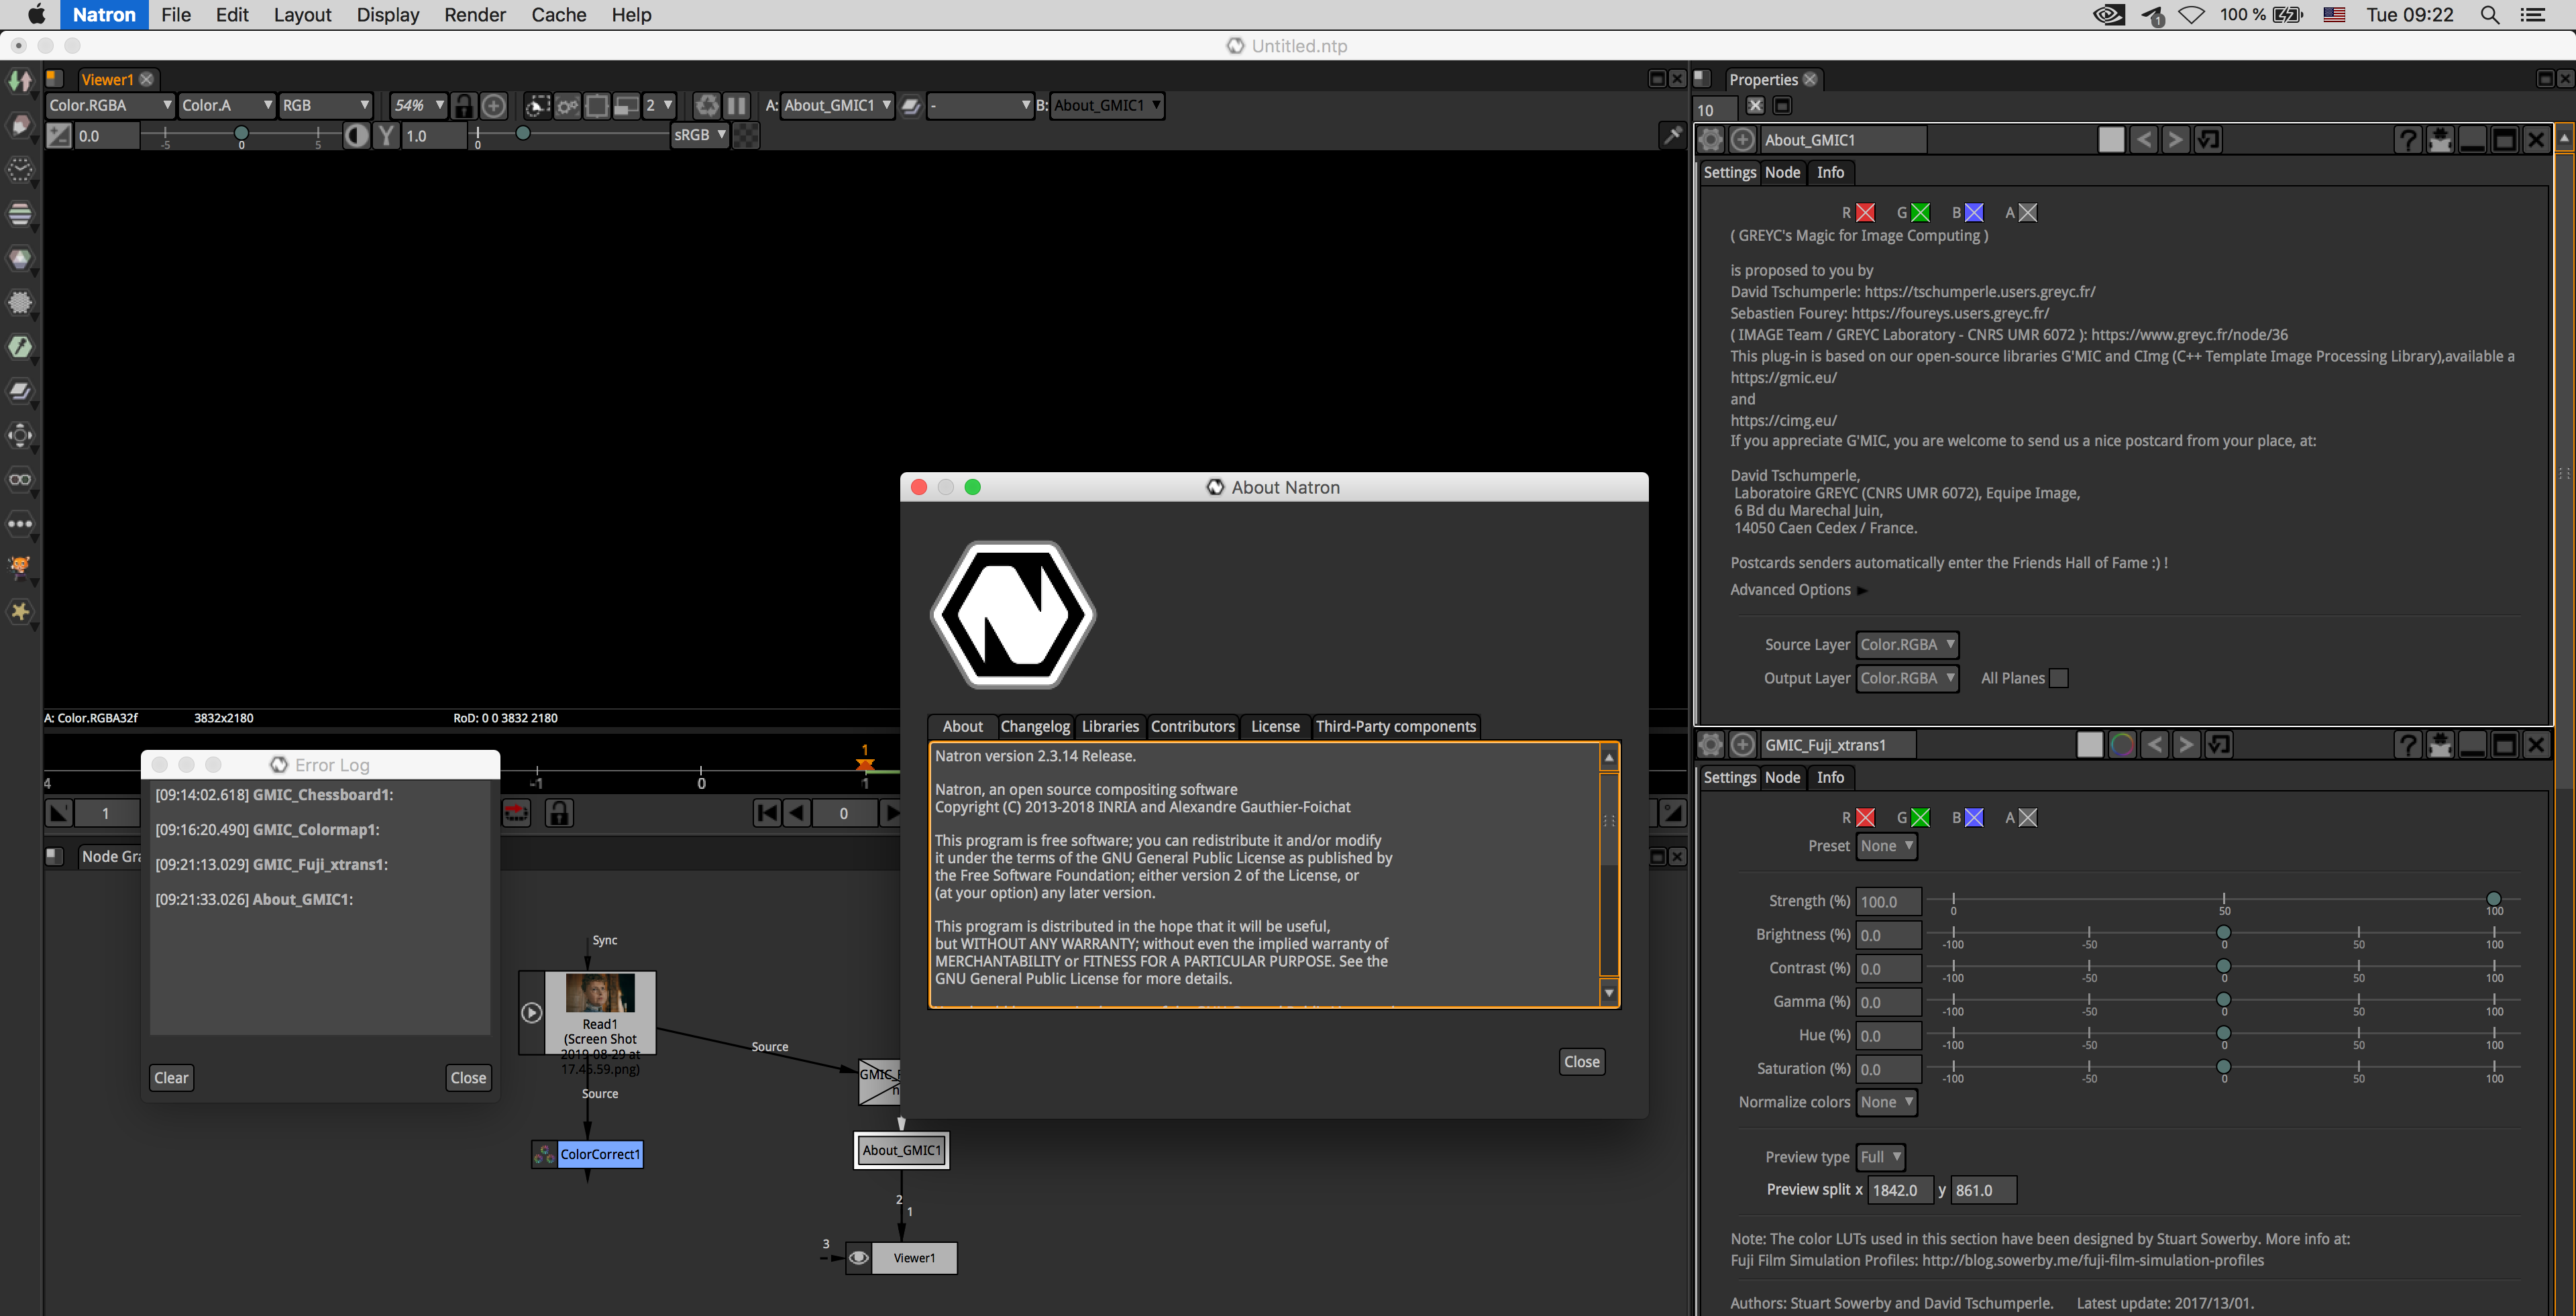Switch to the Contributors tab in About Natron

click(x=1193, y=727)
